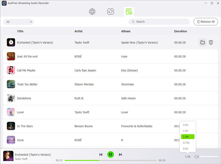Click artist Carly Rae Jepsen
This screenshot has width=221, height=164.
tap(85, 70)
